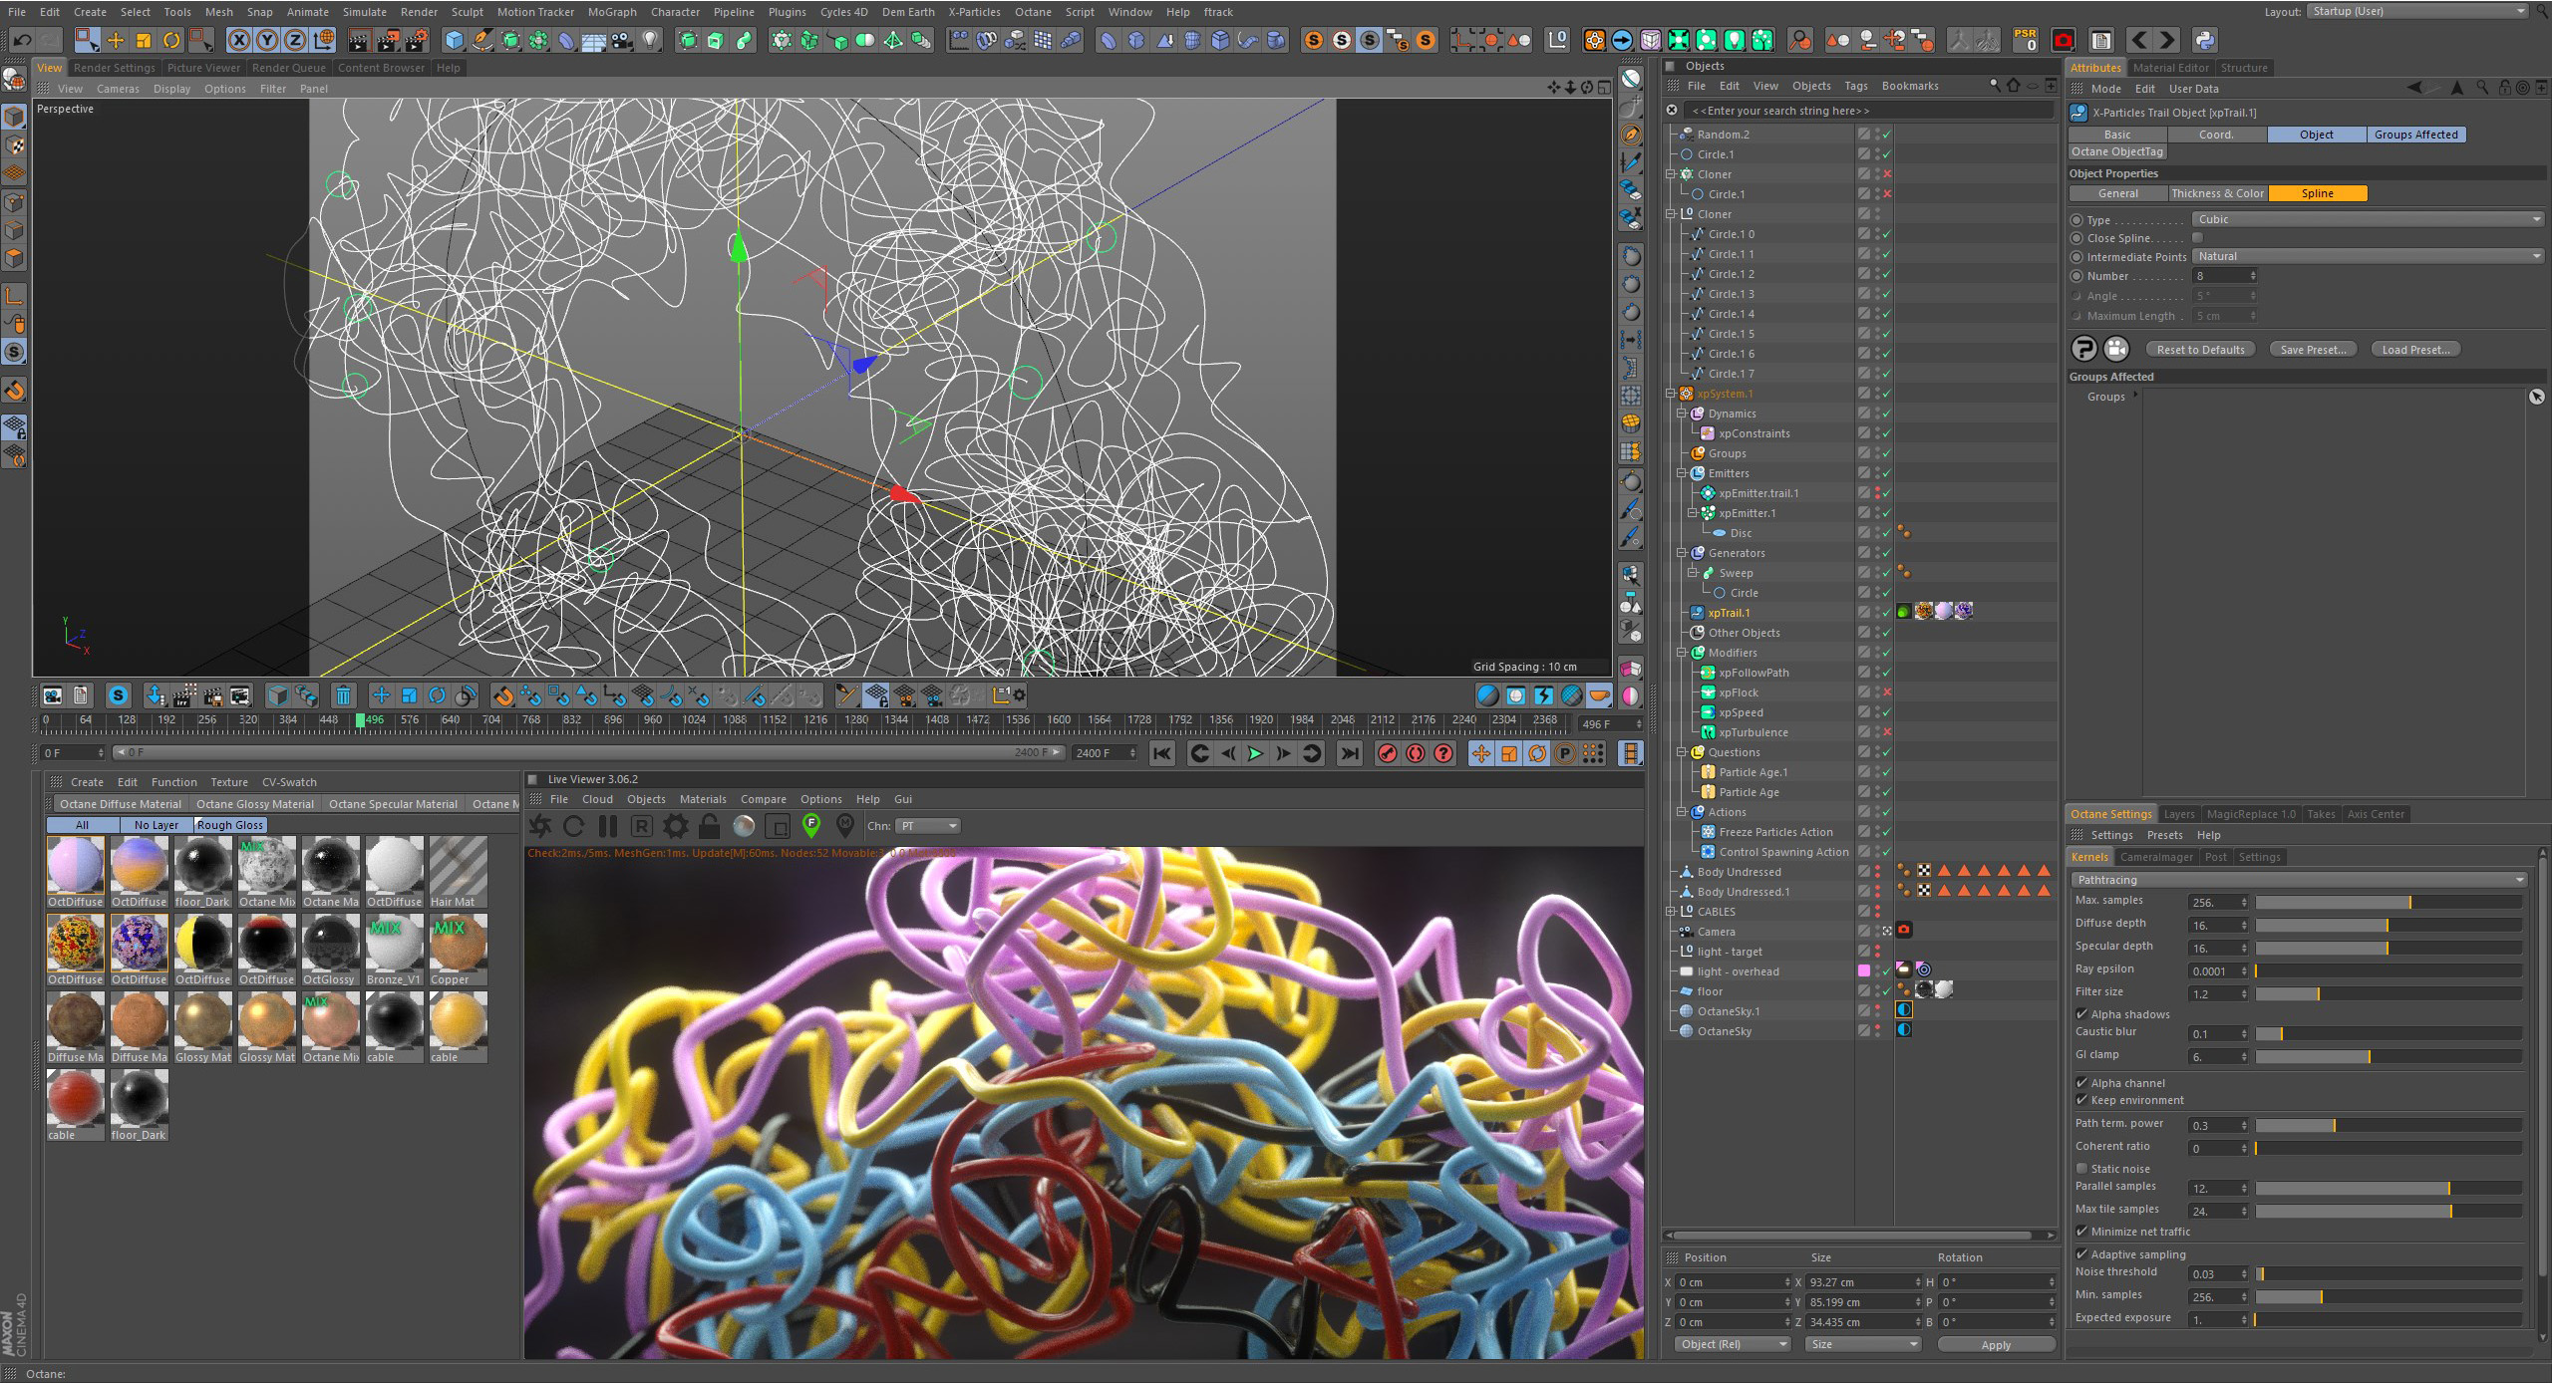This screenshot has height=1383, width=2552.
Task: Click play forward on the timeline
Action: pos(1255,753)
